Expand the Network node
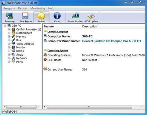 [x=9, y=58]
